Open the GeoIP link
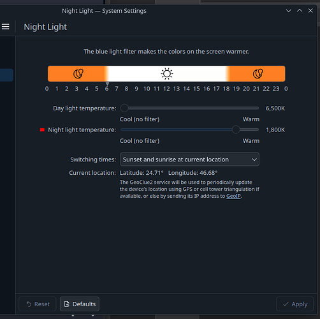The image size is (320, 319). click(233, 196)
